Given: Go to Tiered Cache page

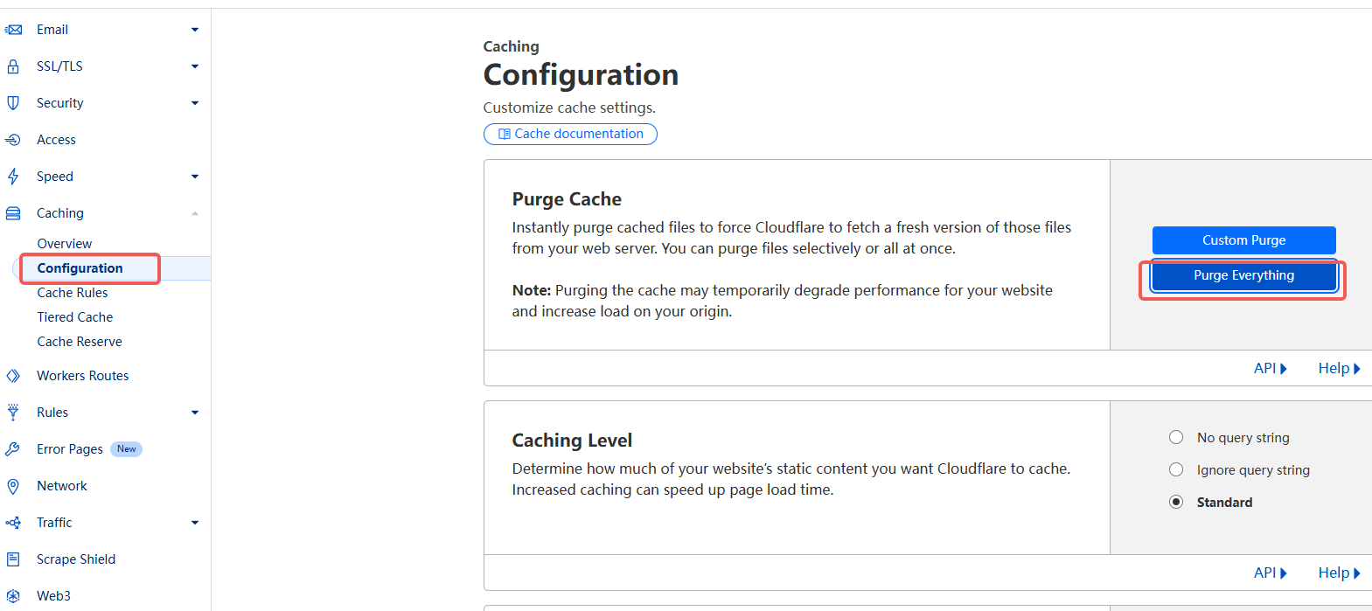Looking at the screenshot, I should 75,317.
